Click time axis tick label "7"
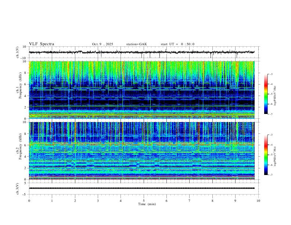 [190, 201]
